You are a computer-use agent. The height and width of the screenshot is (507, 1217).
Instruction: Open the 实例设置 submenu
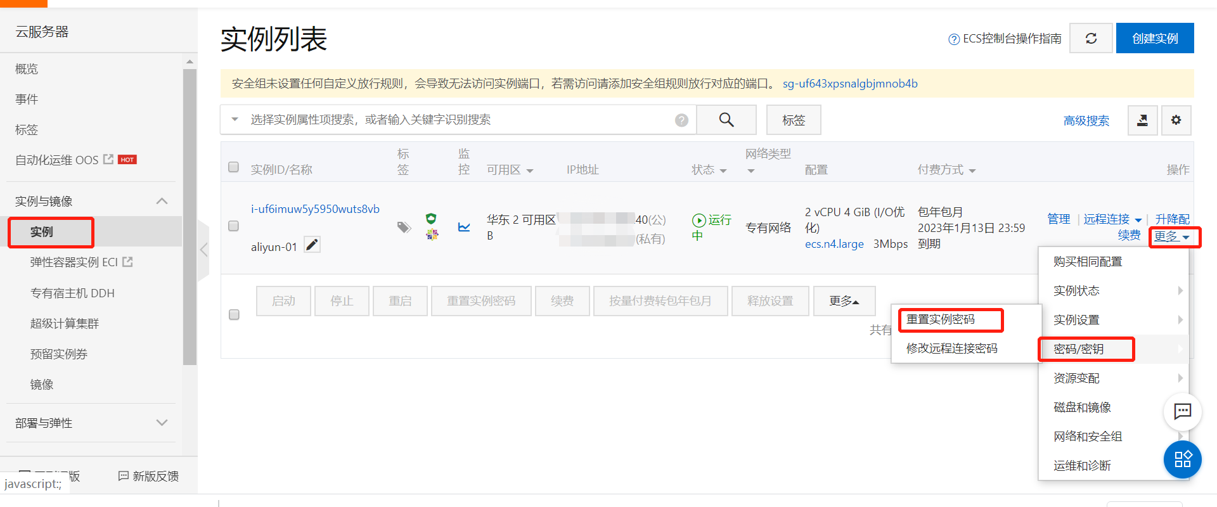(x=1113, y=320)
